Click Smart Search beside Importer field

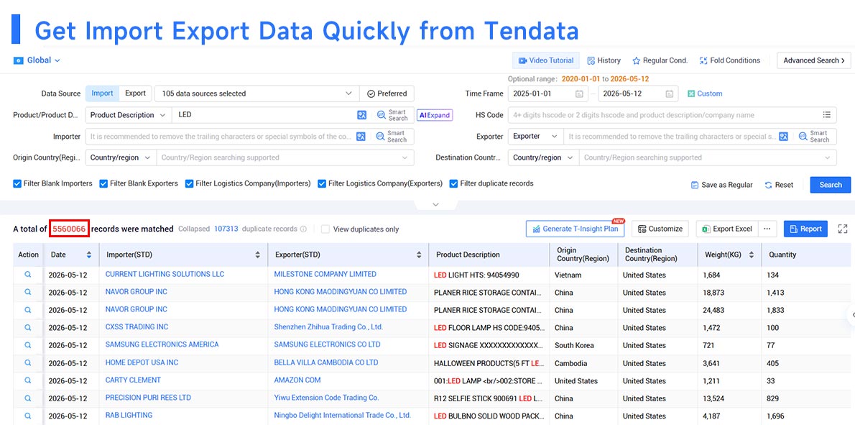(x=392, y=137)
